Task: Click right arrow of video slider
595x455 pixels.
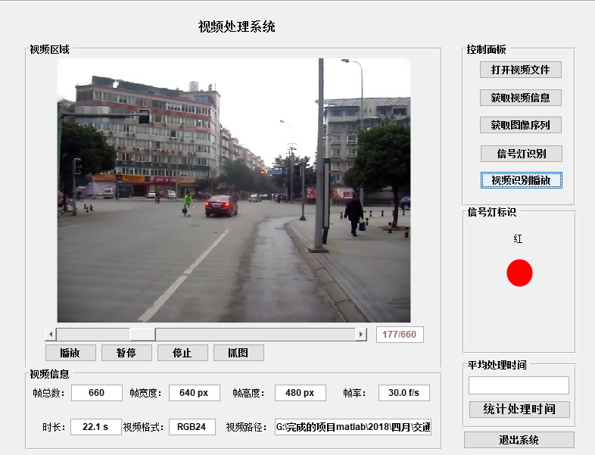Action: 361,335
